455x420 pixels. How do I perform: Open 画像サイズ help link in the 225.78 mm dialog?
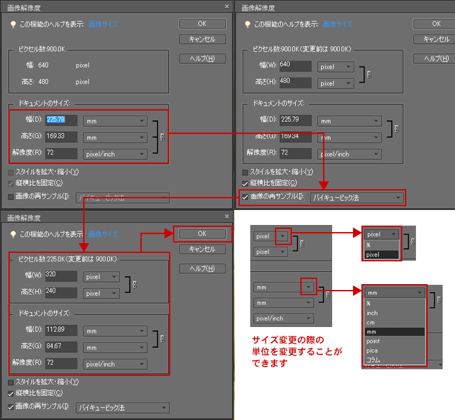tap(103, 24)
